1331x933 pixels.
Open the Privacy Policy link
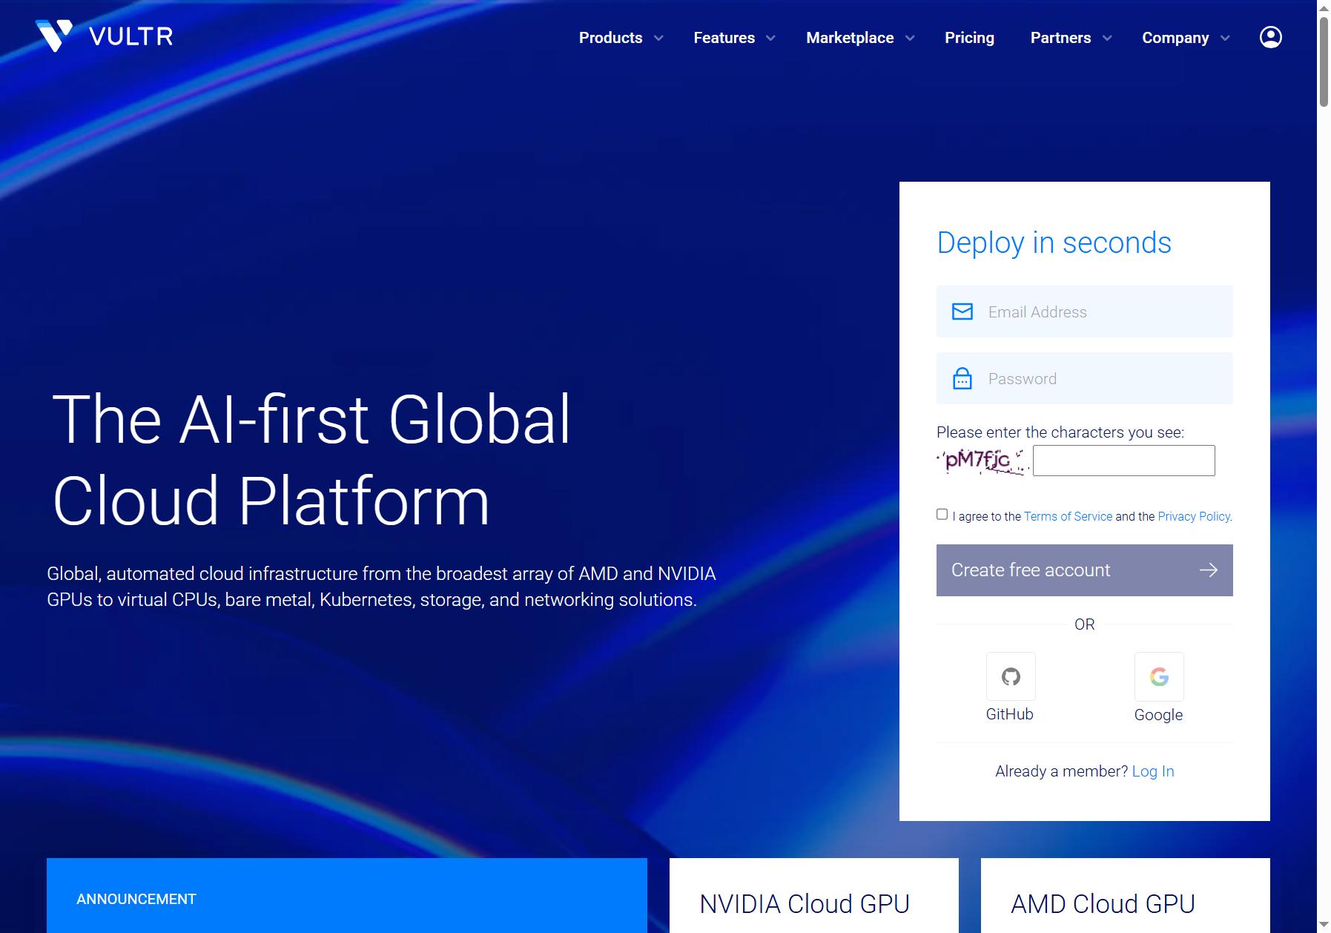coord(1194,516)
